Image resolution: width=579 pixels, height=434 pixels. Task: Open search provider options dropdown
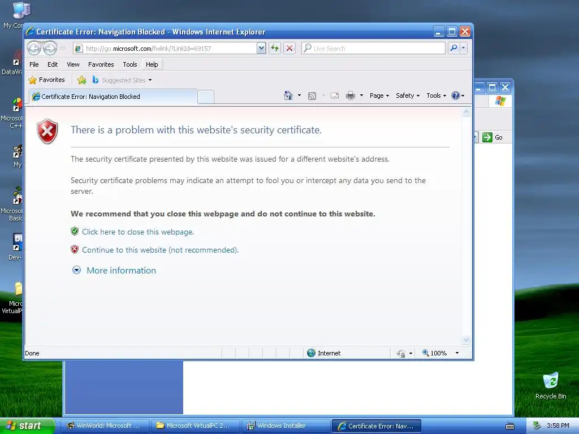coord(464,48)
